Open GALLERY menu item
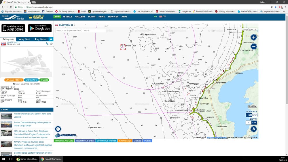This screenshot has height=162, width=288. click(80, 16)
